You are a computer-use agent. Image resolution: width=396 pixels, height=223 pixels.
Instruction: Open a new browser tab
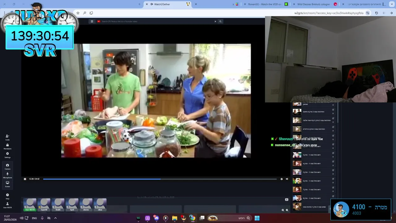click(139, 4)
